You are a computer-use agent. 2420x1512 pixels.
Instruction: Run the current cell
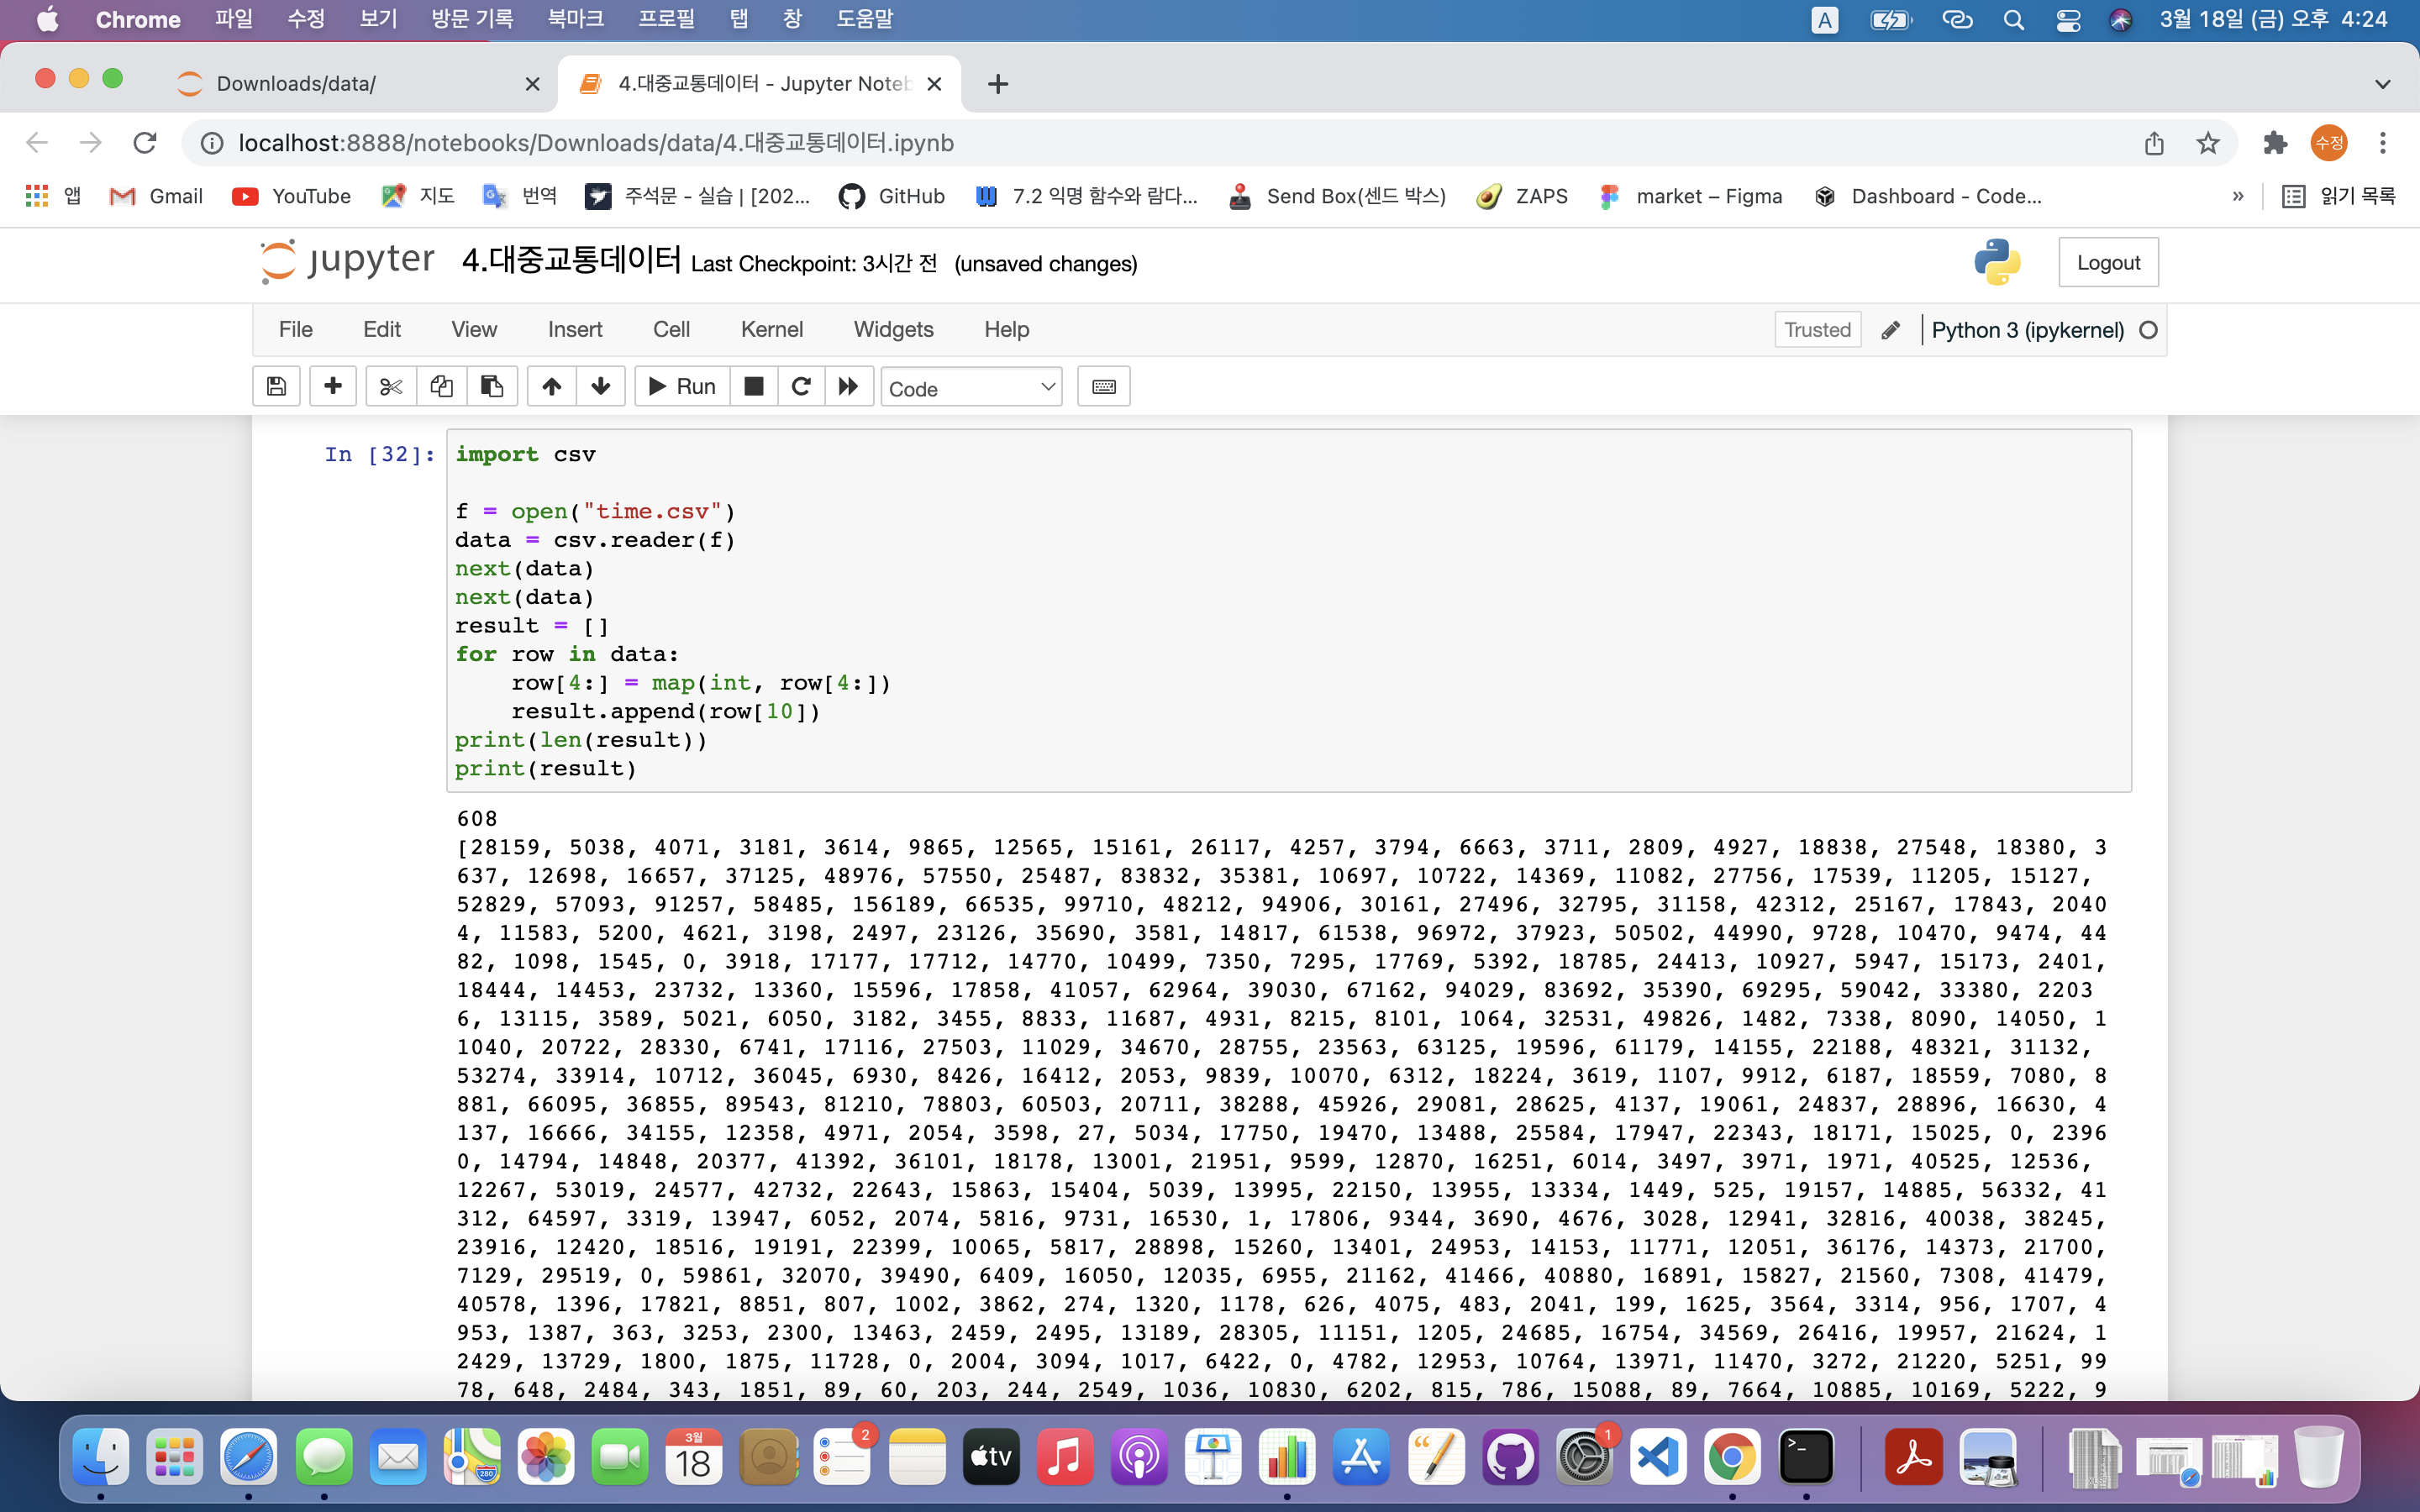682,387
